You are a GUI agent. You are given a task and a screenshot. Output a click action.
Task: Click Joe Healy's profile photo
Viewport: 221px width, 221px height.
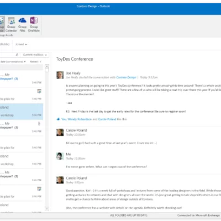click(x=60, y=75)
